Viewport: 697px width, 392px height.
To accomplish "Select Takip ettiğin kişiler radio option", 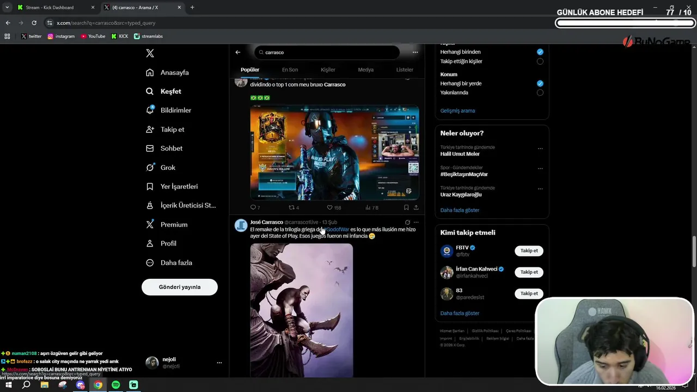I will 540,62.
